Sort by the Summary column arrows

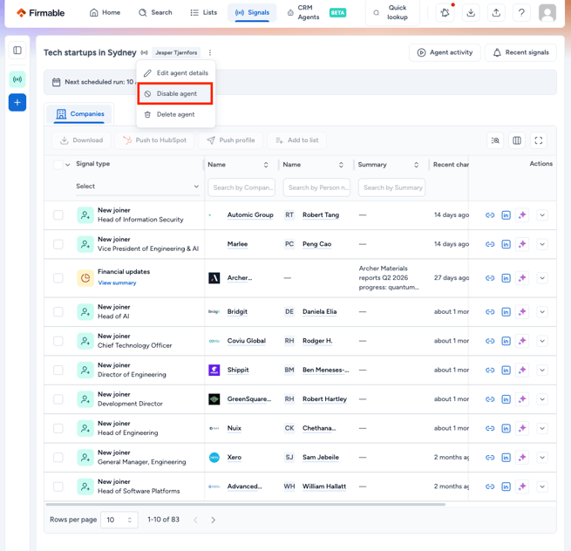(416, 165)
